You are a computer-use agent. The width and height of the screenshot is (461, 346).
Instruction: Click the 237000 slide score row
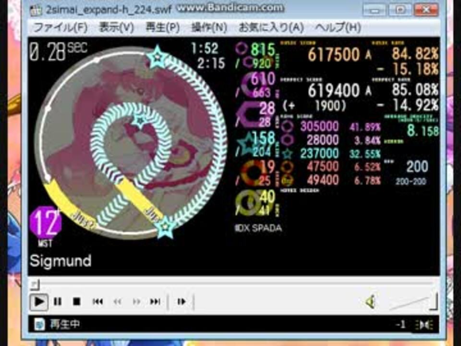tap(330, 153)
